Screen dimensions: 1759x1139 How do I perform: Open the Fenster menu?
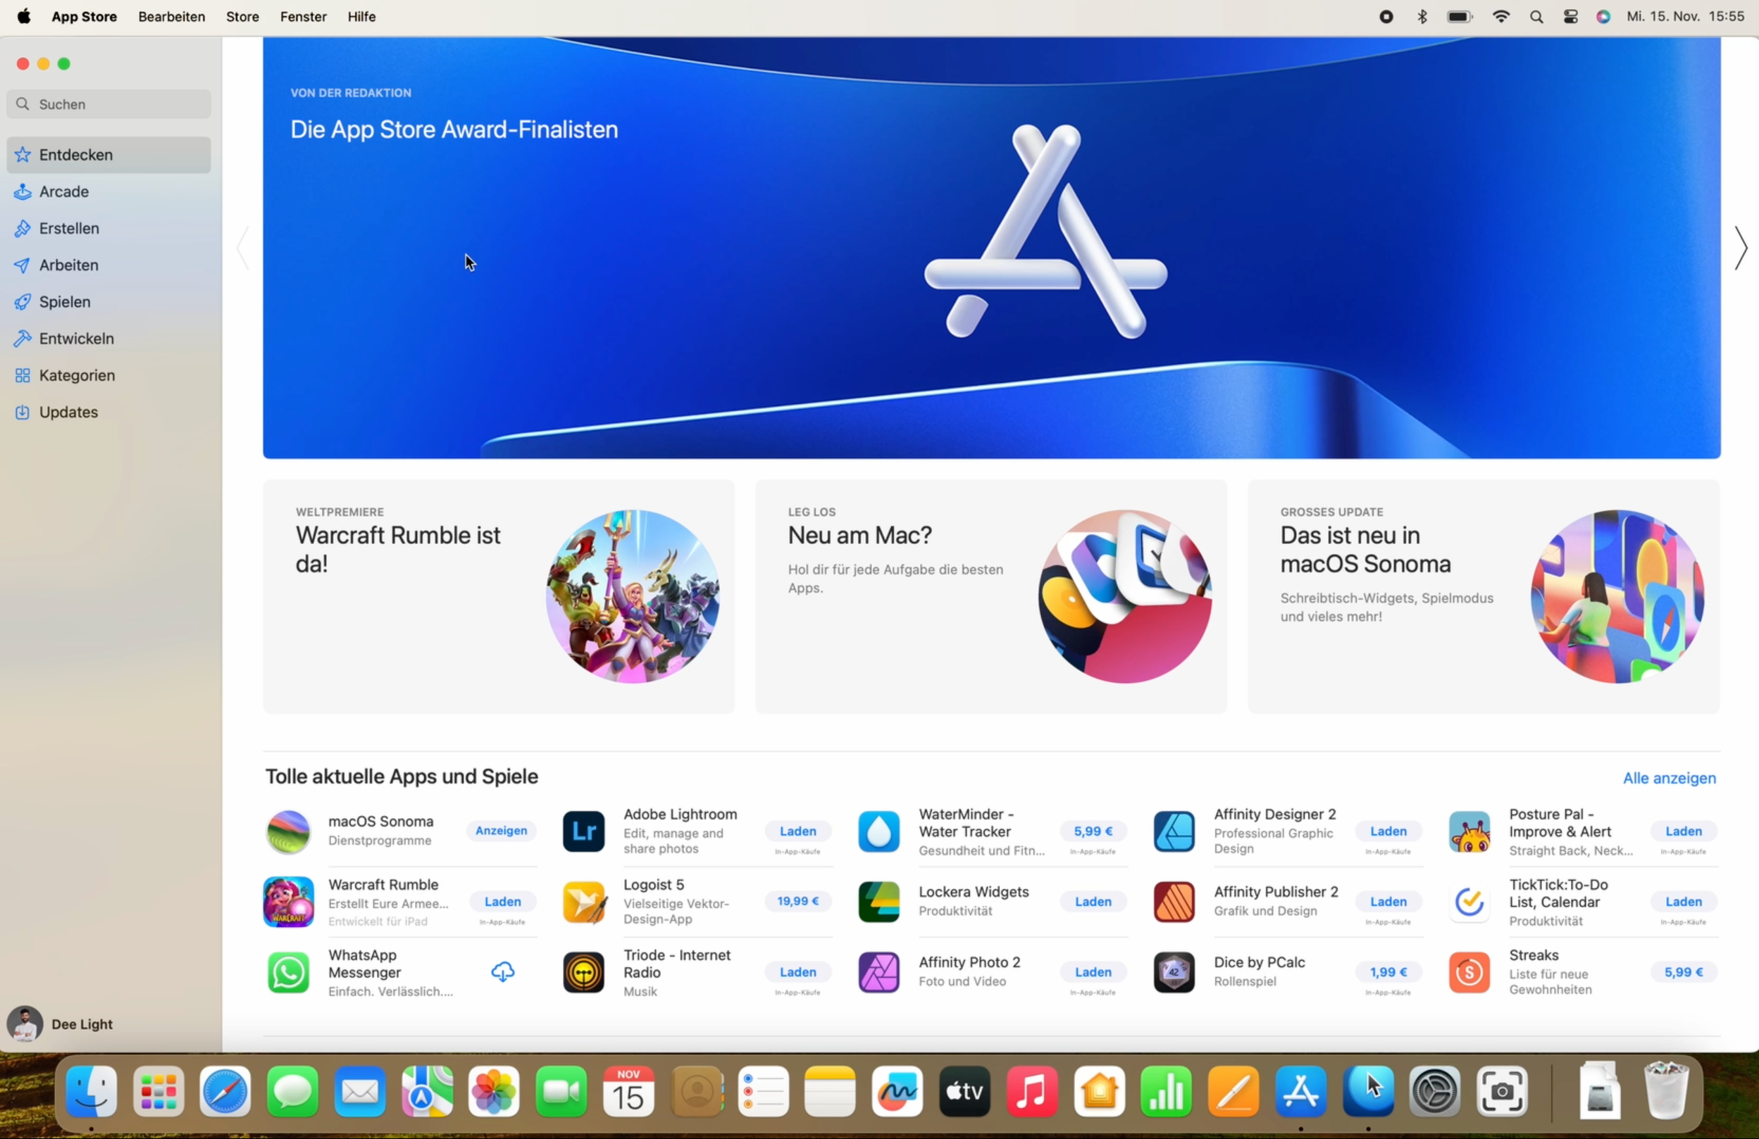(303, 16)
